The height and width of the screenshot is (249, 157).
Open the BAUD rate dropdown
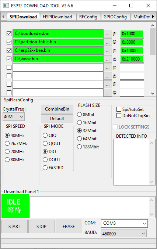[124, 234]
